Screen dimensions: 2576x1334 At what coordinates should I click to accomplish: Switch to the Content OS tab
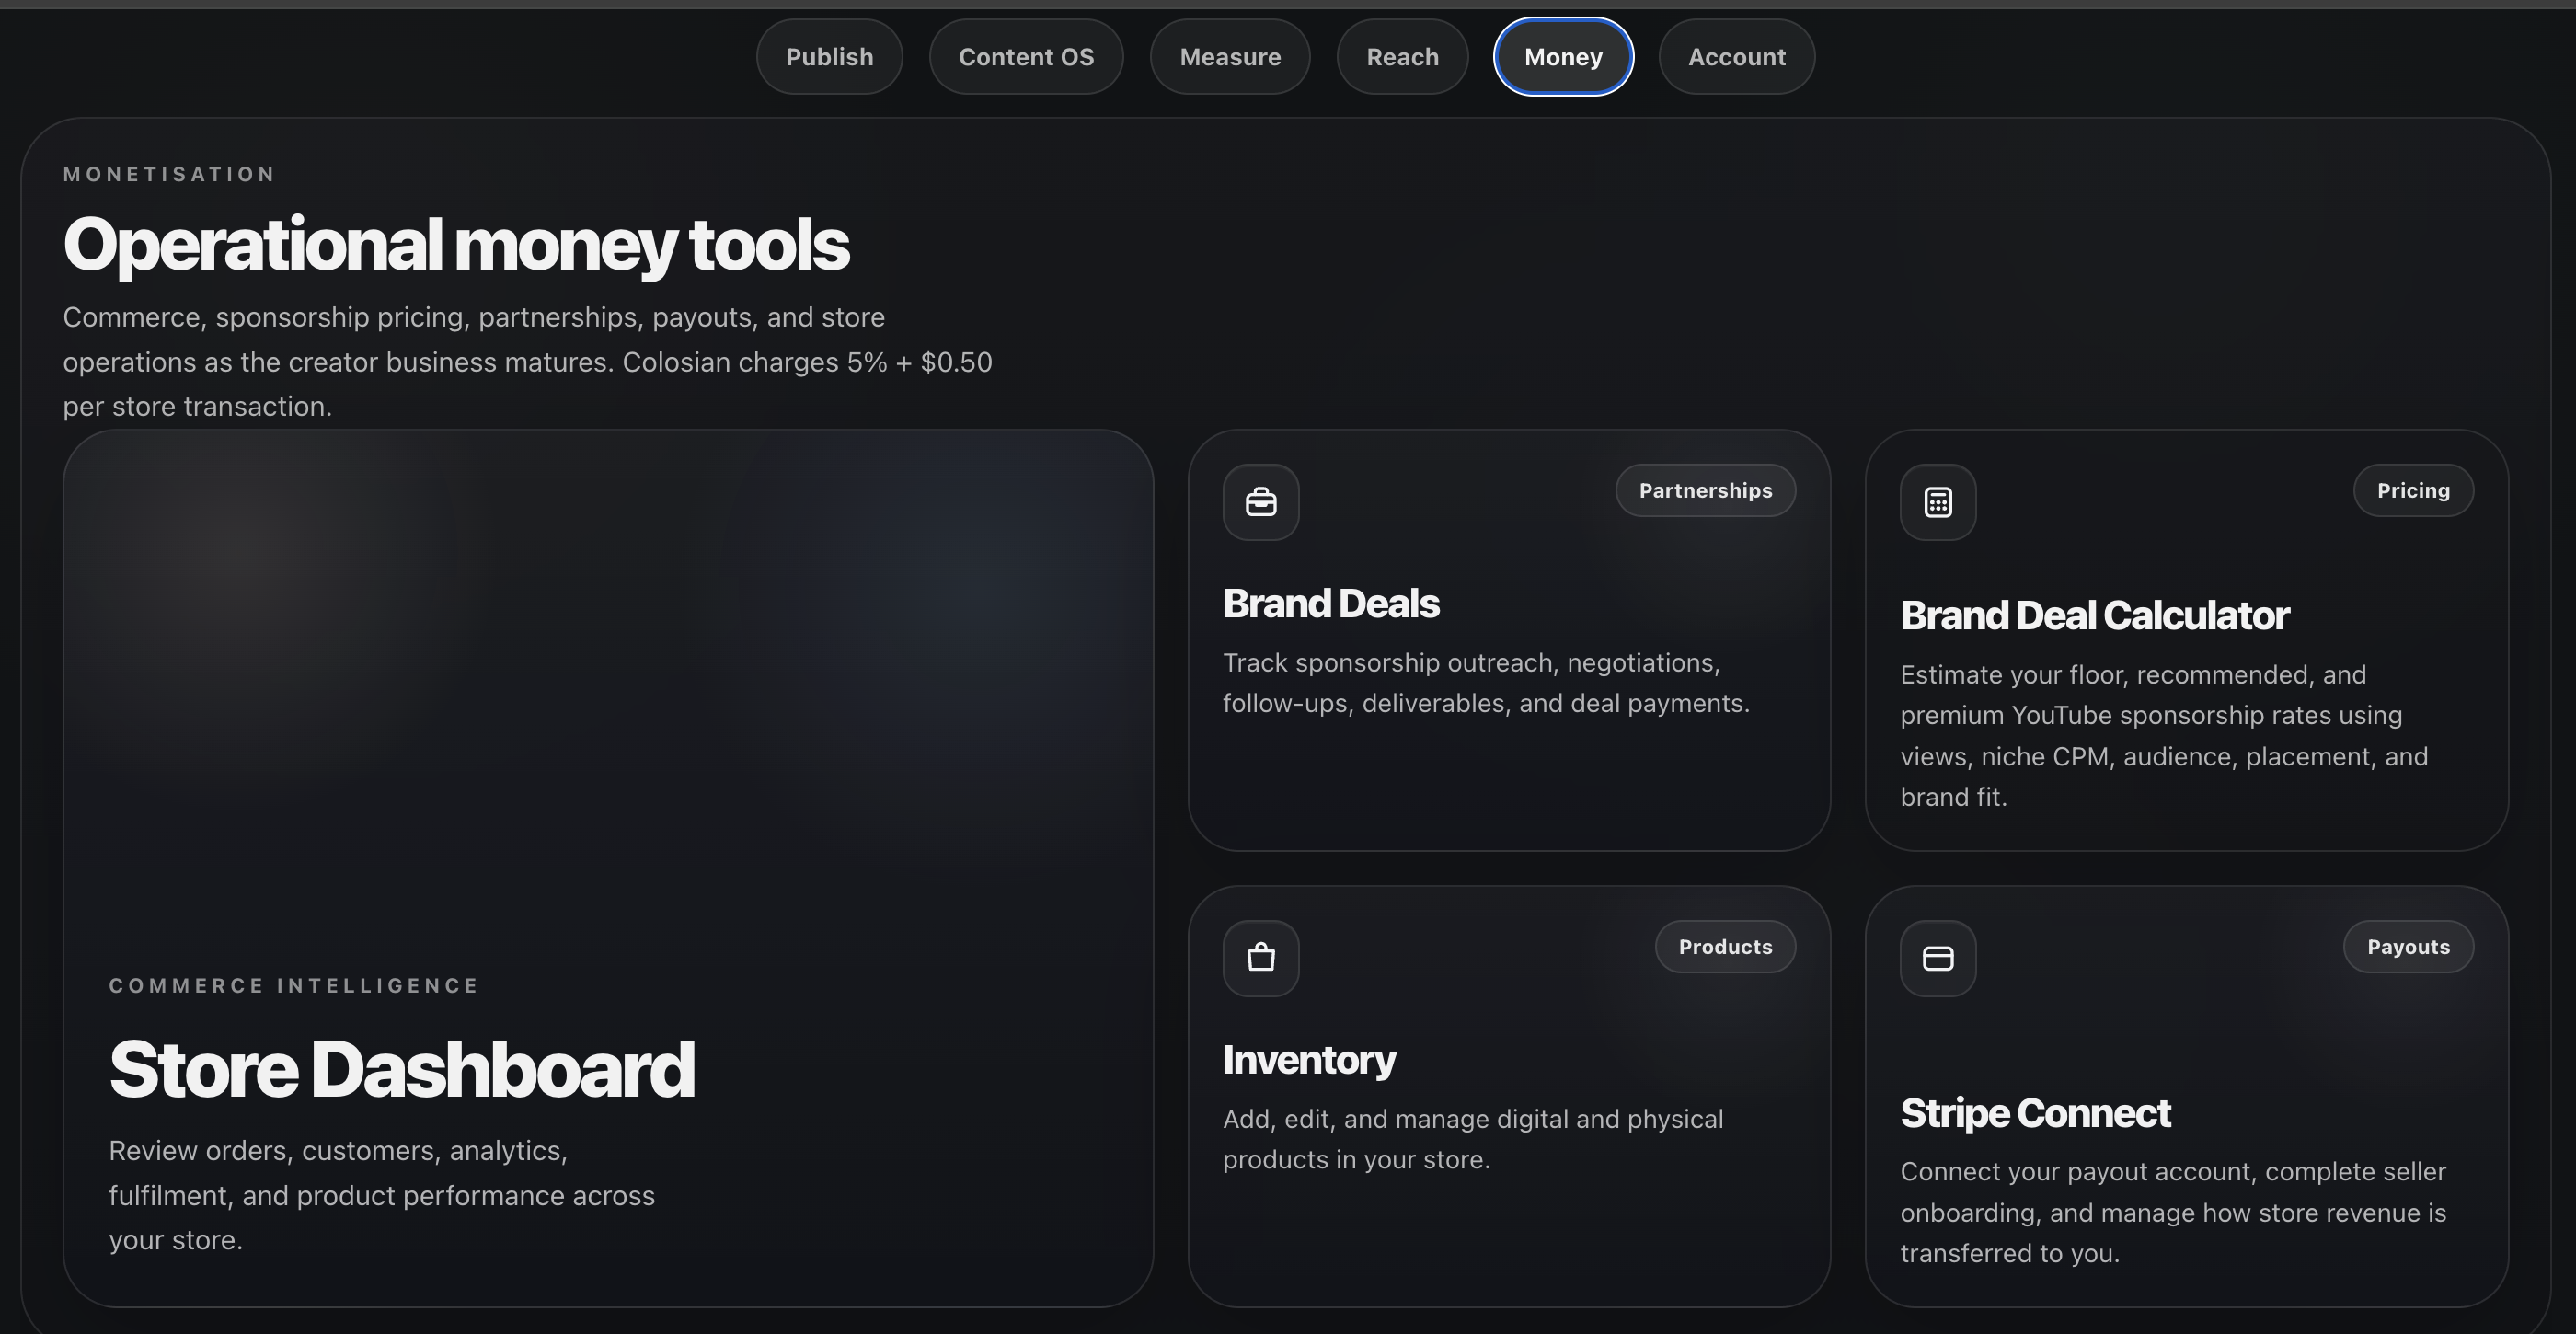point(1026,57)
